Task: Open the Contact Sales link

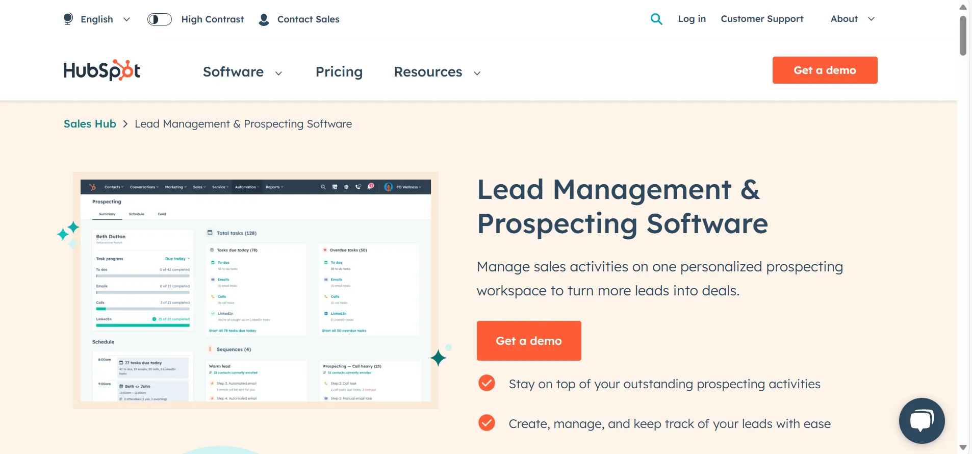Action: pos(308,19)
